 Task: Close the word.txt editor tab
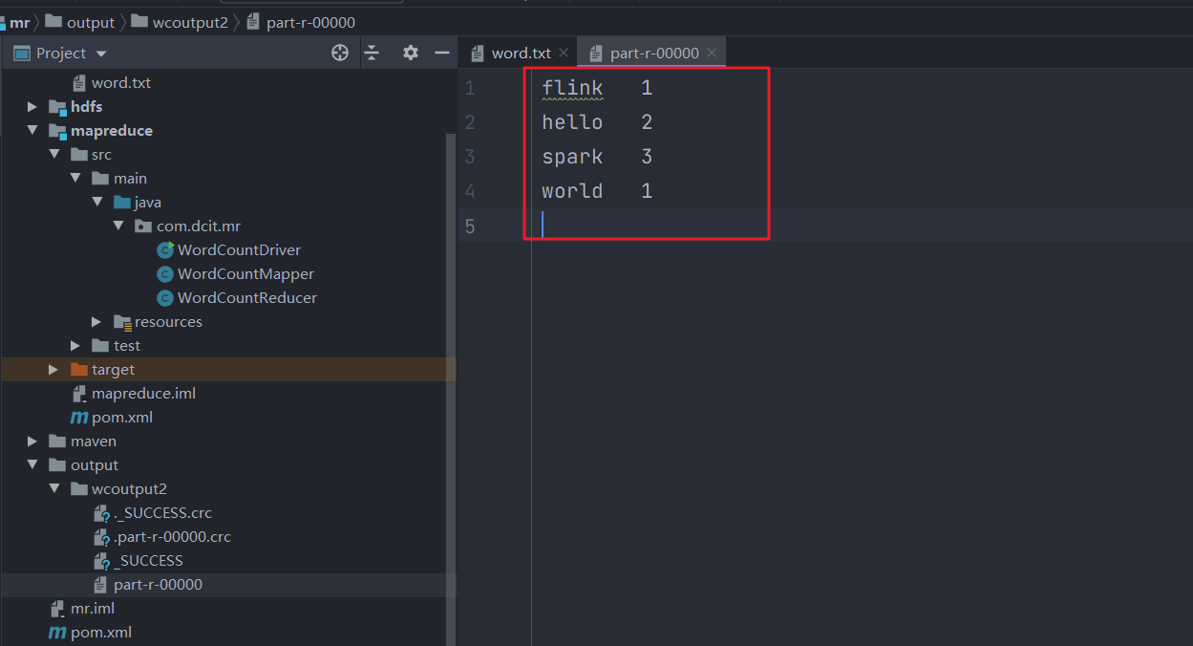[x=564, y=54]
